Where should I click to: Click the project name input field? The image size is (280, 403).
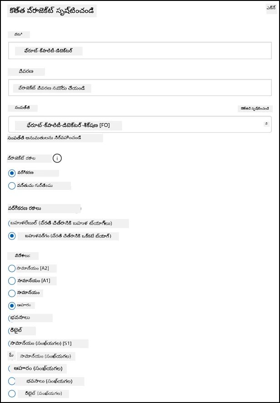tap(140, 50)
